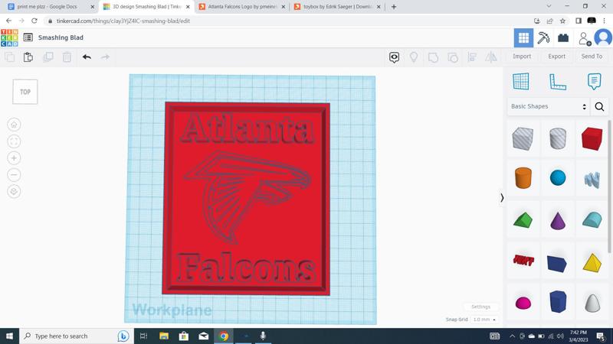The height and width of the screenshot is (344, 613).
Task: Click the Group shapes icon
Action: point(433,57)
